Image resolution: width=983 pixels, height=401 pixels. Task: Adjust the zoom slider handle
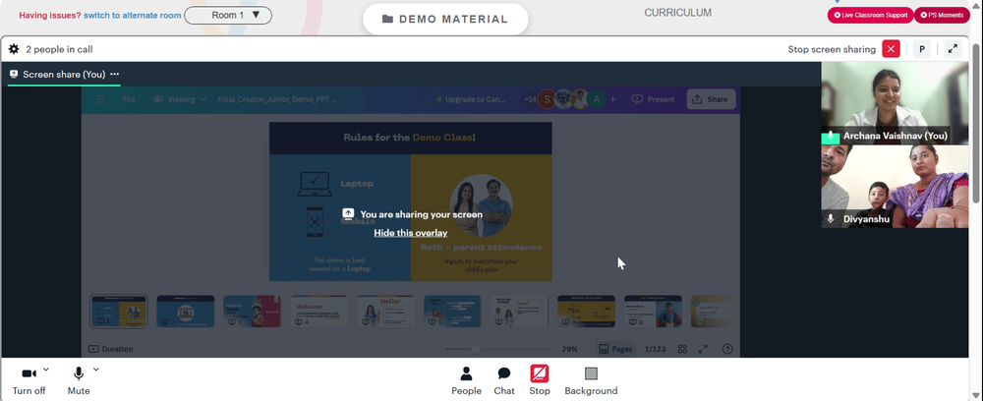pyautogui.click(x=476, y=349)
